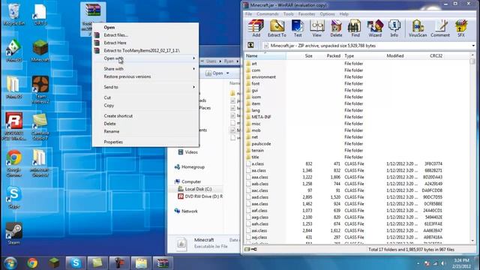This screenshot has width=480, height=270.
Task: Show hidden system tray icons arrow
Action: [418, 263]
